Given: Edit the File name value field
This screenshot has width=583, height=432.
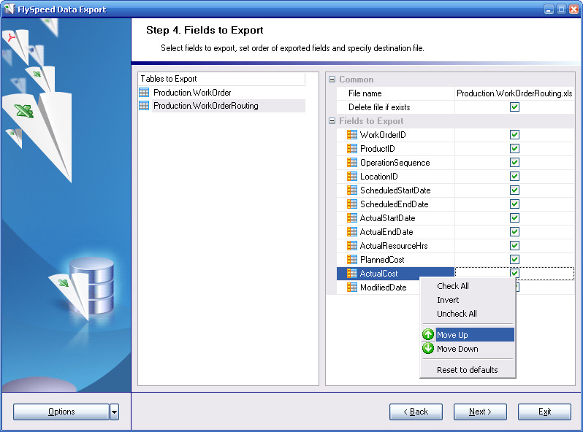Looking at the screenshot, I should [x=514, y=93].
